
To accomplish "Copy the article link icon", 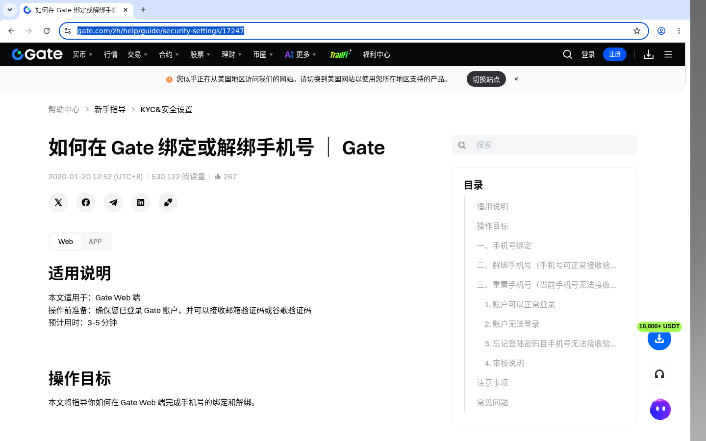I will click(168, 202).
